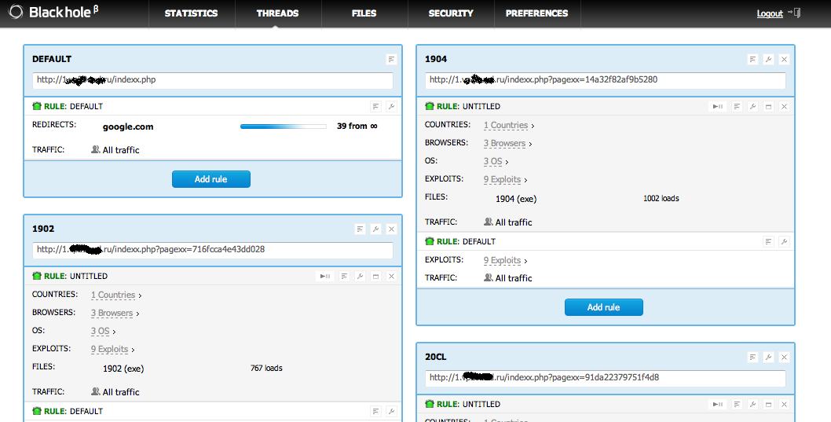Click the wrench icon on 1902's UNTITLED rule
Image resolution: width=831 pixels, height=422 pixels.
click(360, 276)
